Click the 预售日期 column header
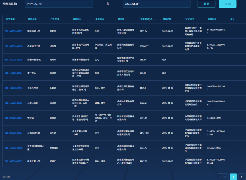The width and height of the screenshot is (246, 180). pyautogui.click(x=167, y=19)
